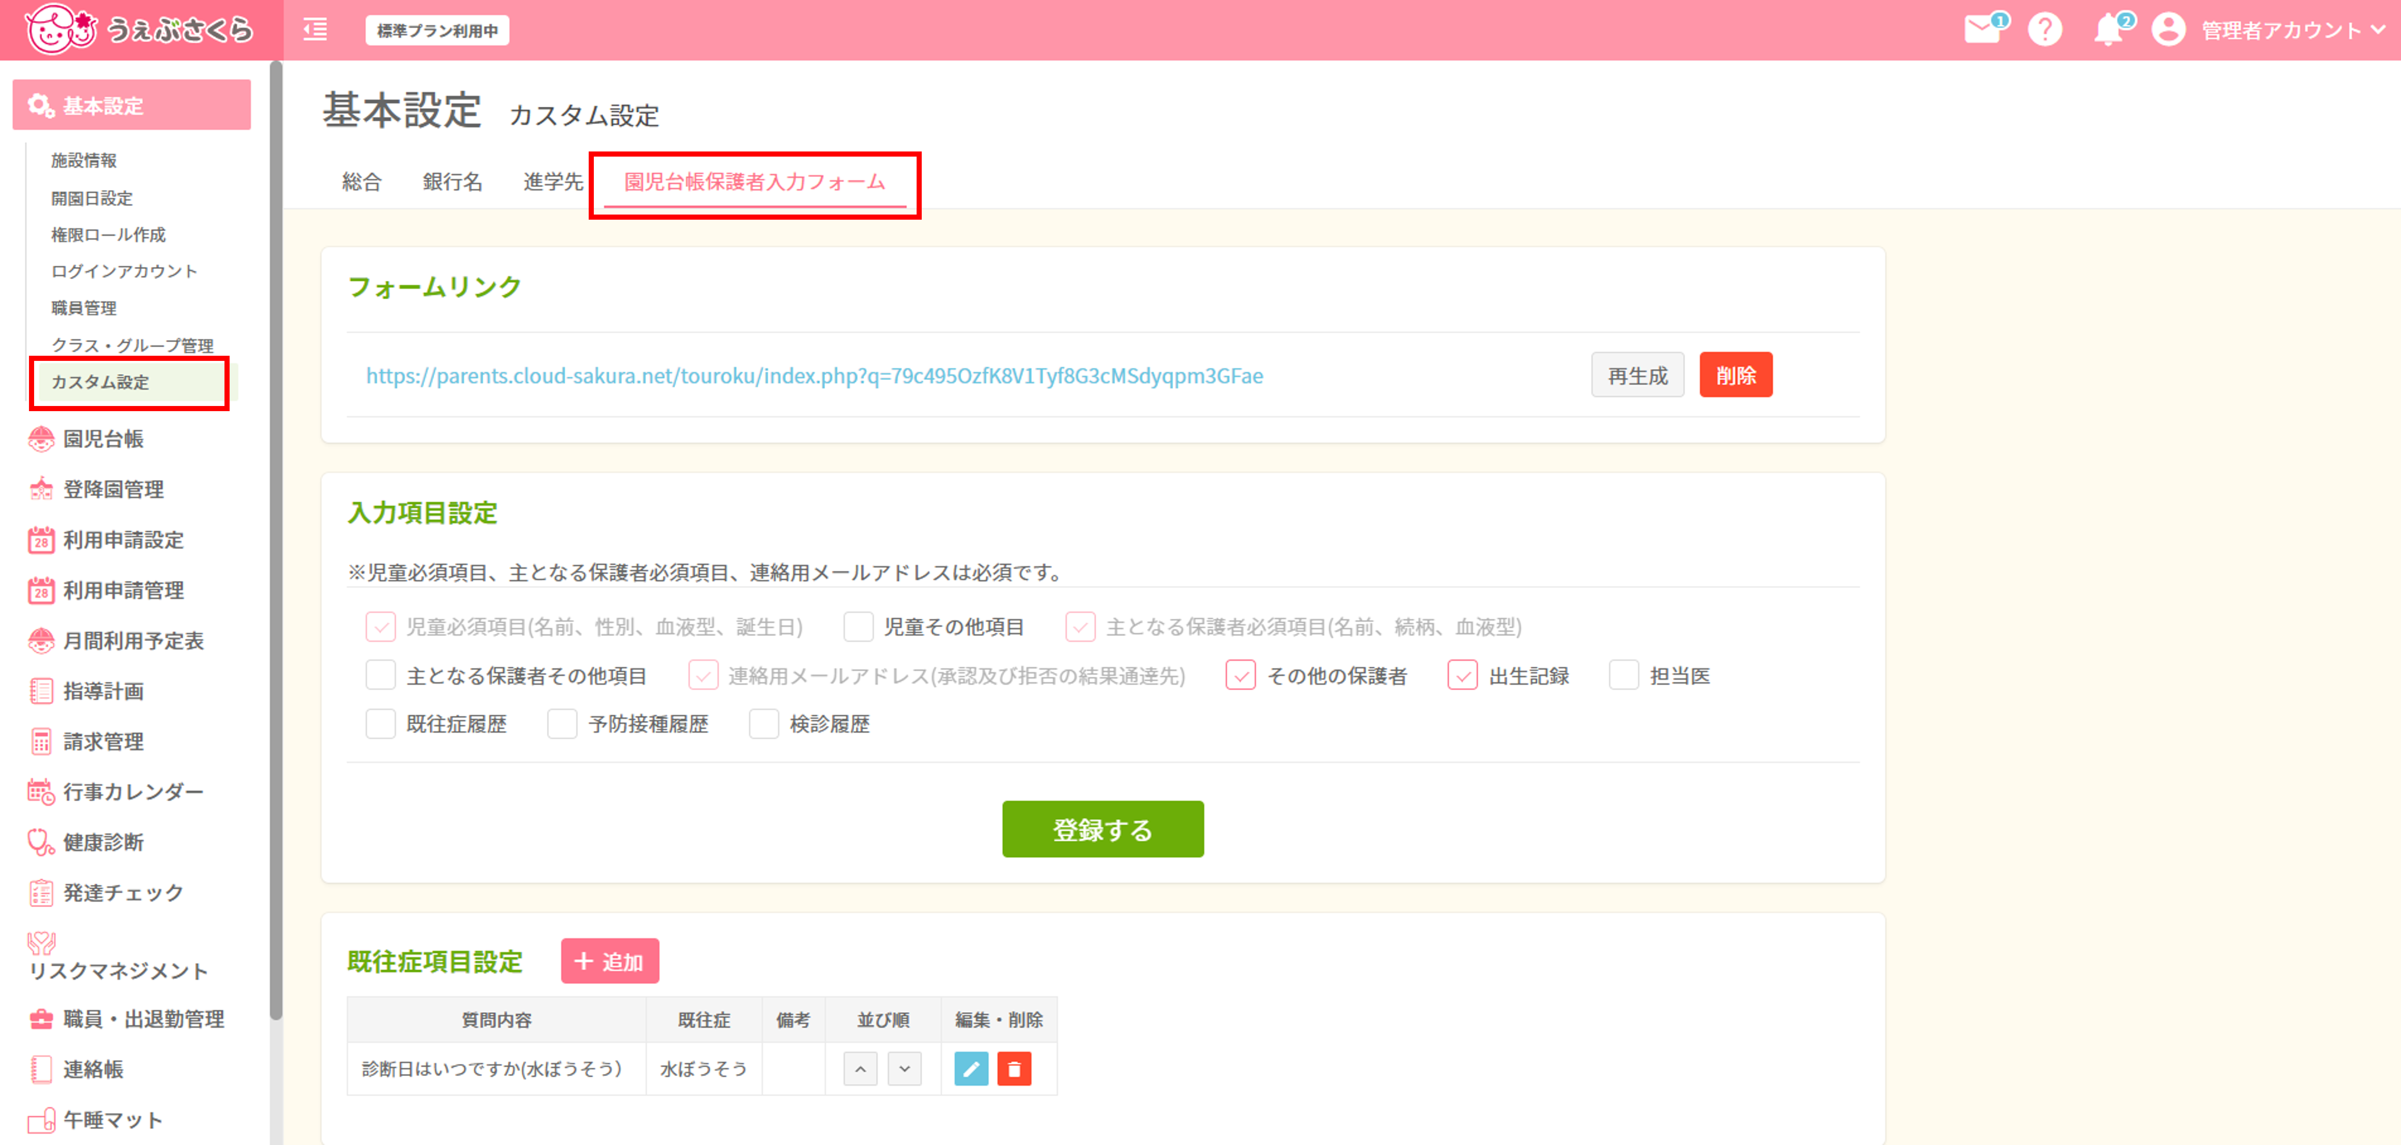Screen dimensions: 2401x1145
Task: Edit 水ぼうそう row with pencil icon
Action: click(x=971, y=1069)
